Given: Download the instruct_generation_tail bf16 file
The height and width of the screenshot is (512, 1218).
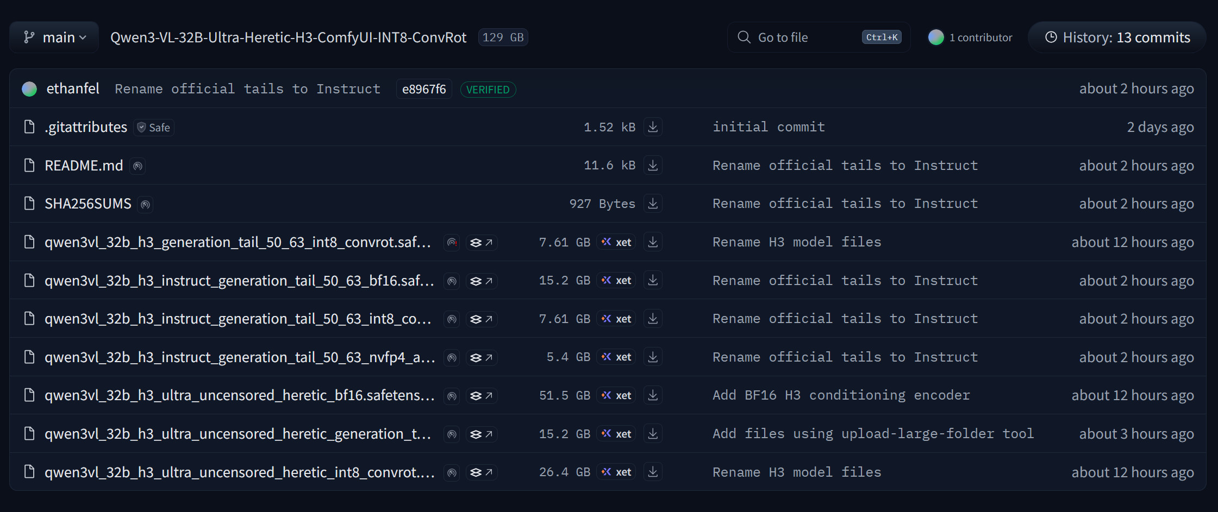Looking at the screenshot, I should coord(653,280).
